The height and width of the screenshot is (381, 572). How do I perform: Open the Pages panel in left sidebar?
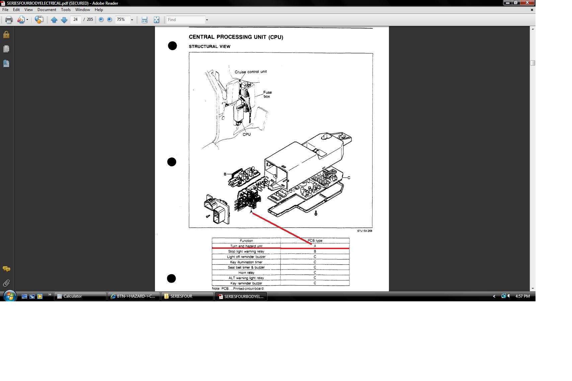6,49
